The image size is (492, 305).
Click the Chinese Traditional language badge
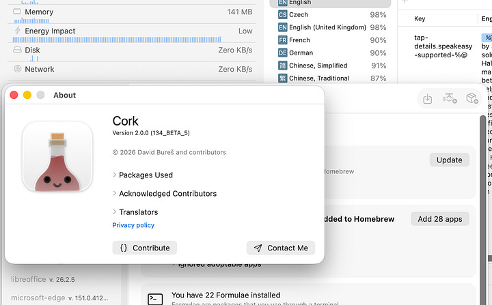click(x=283, y=78)
